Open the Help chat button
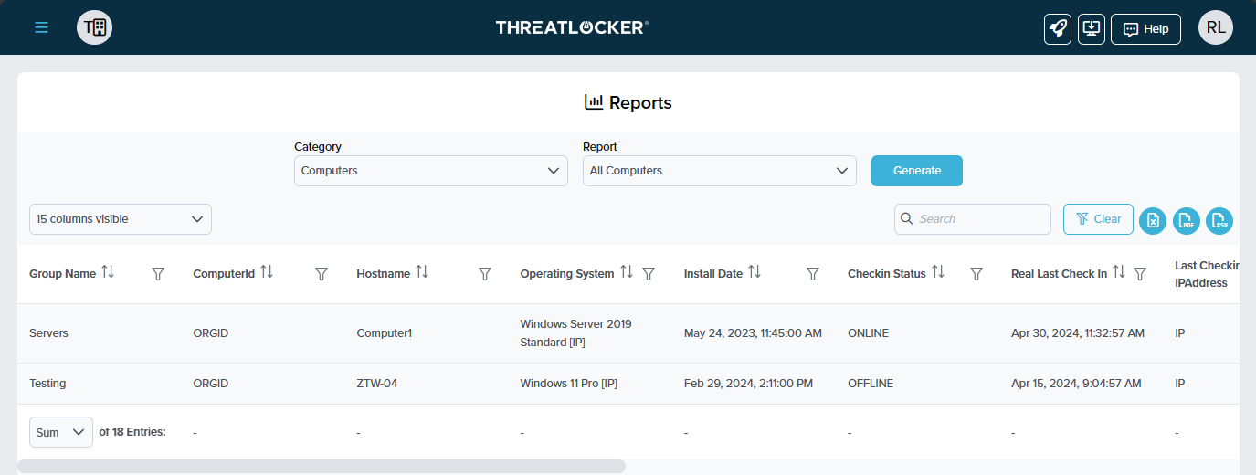The image size is (1256, 475). coord(1145,28)
